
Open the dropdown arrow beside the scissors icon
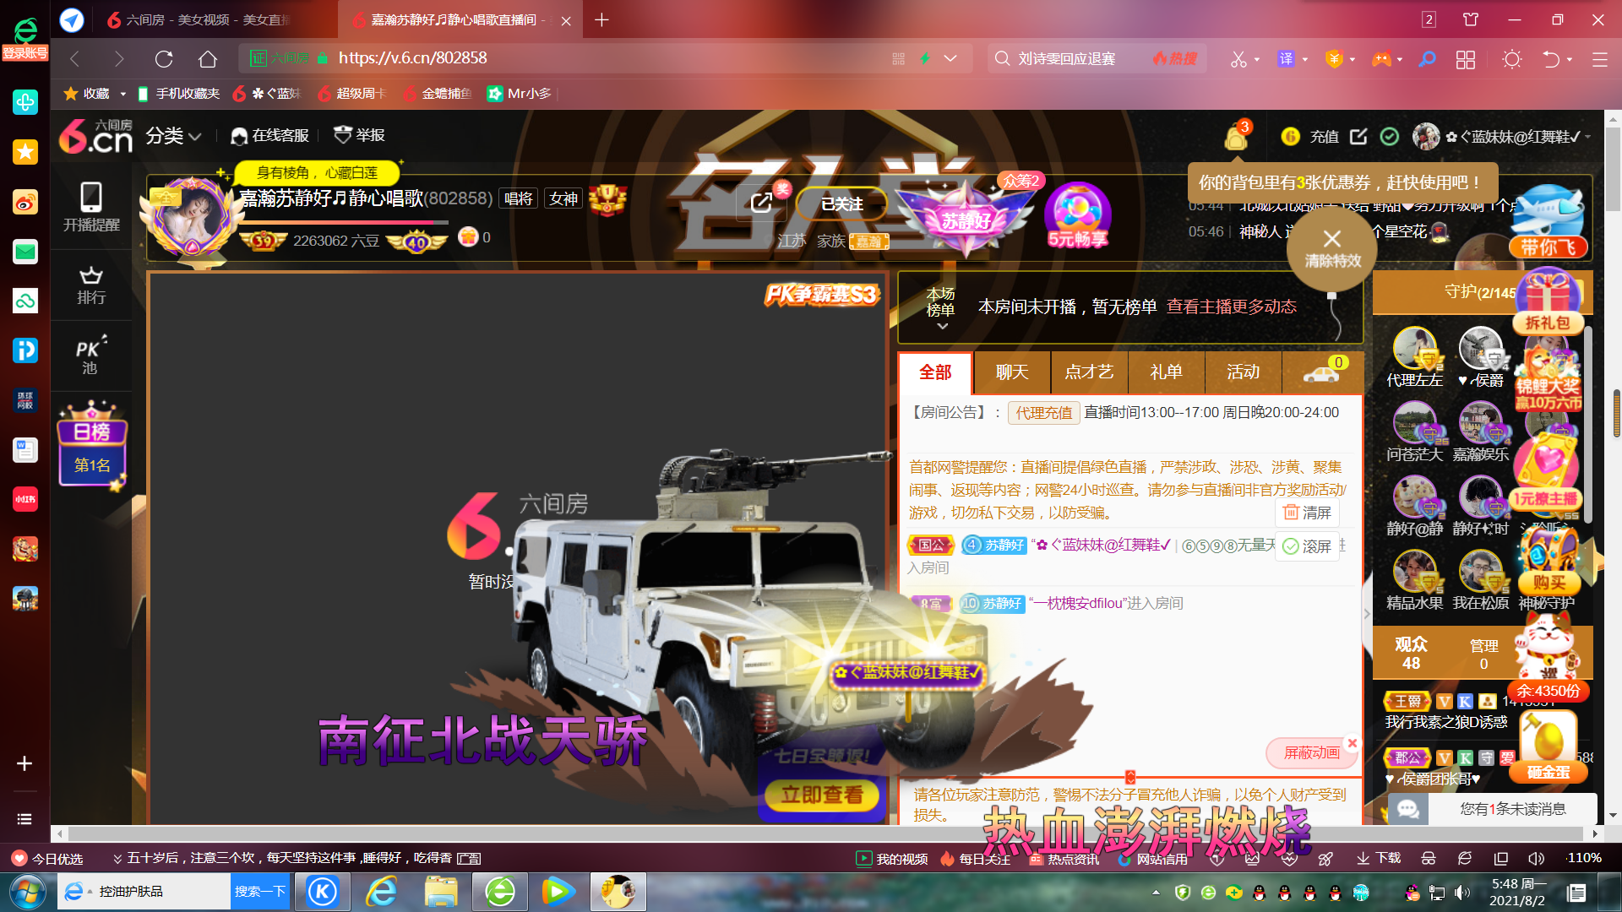1257,60
